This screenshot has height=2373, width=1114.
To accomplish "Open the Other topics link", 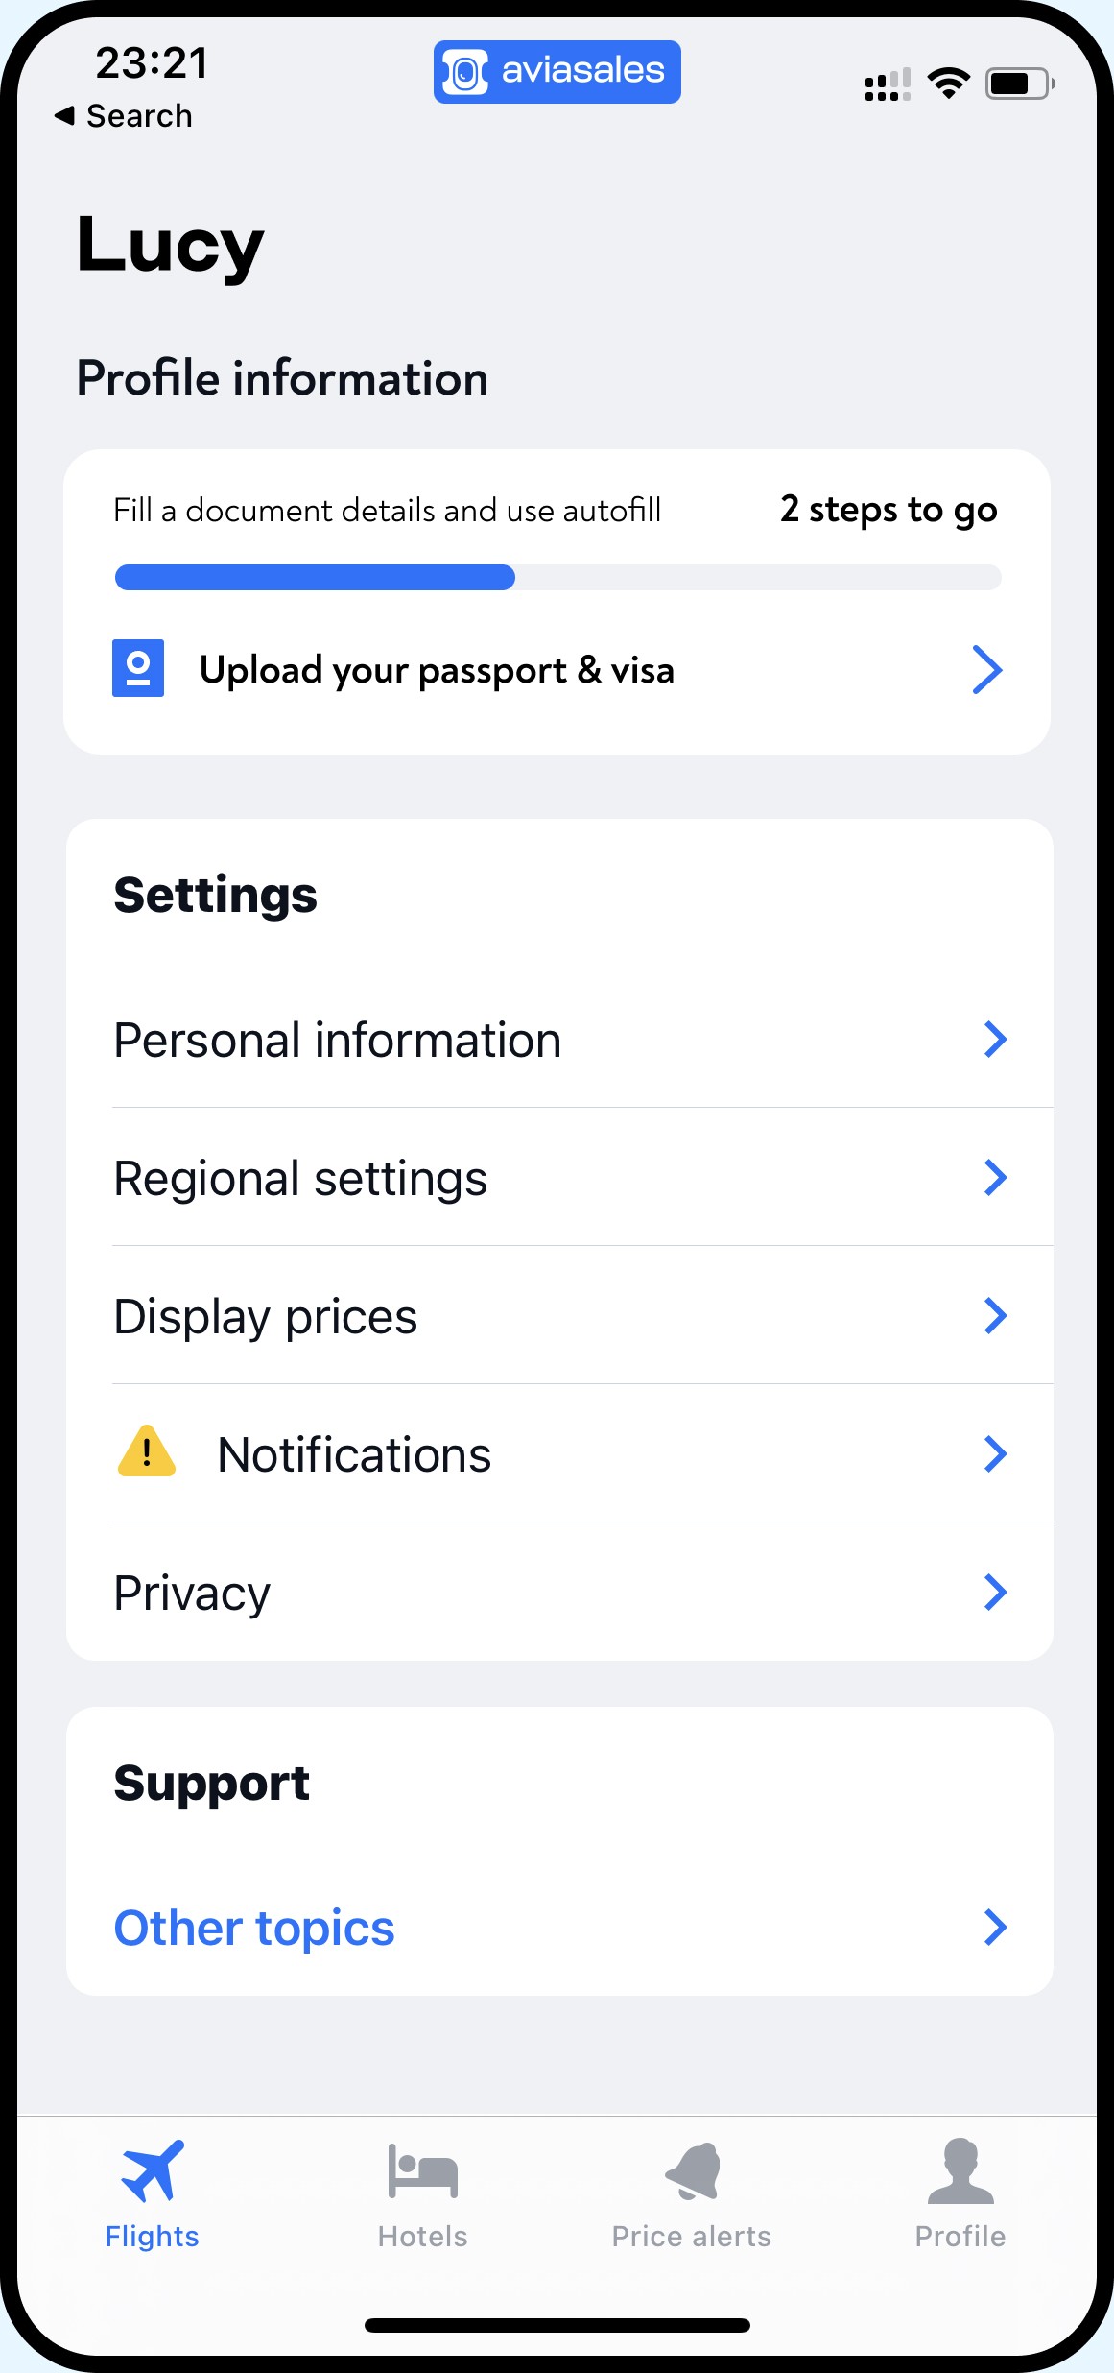I will tap(254, 1928).
